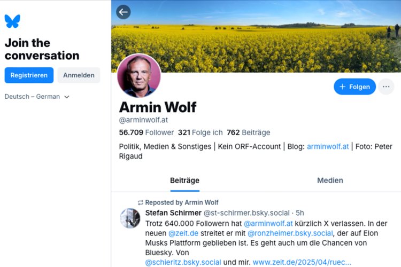Image resolution: width=401 pixels, height=267 pixels.
Task: Click the Registrieren button
Action: click(x=29, y=75)
